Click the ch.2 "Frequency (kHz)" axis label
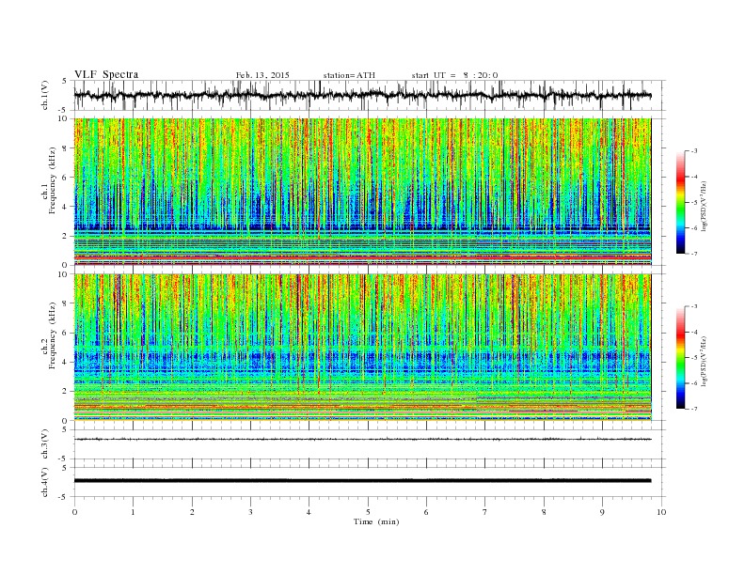Screen dimensions: 745x575 pos(53,335)
